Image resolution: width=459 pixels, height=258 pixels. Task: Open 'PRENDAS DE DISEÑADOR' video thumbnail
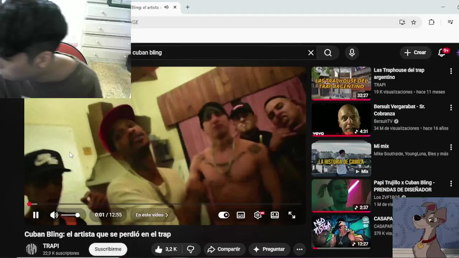click(341, 196)
